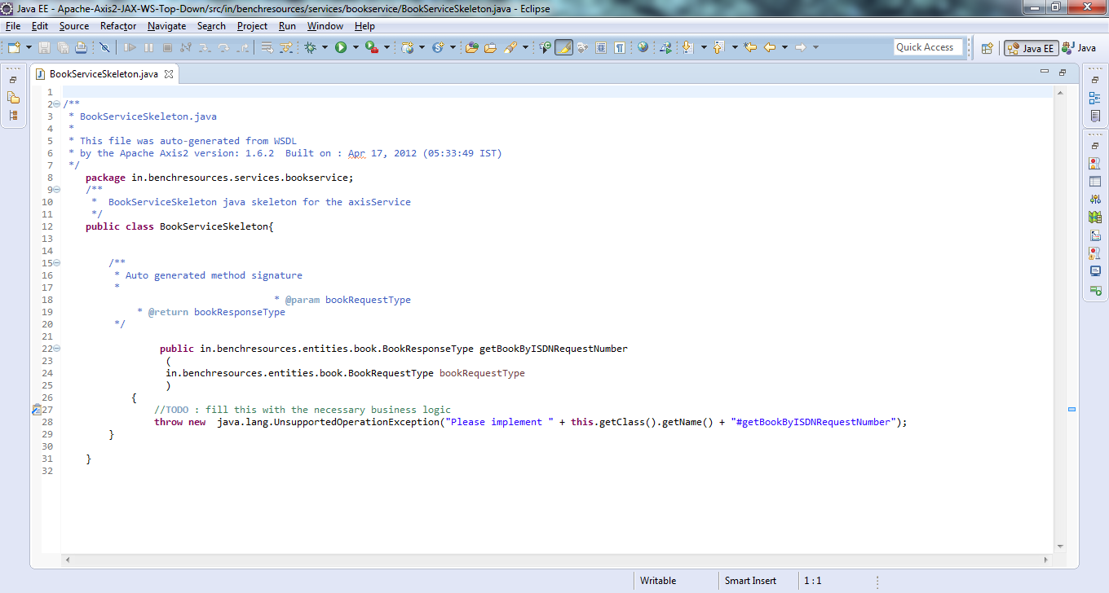Image resolution: width=1109 pixels, height=593 pixels.
Task: Click the New Dynamic Web Project icon
Action: tap(407, 47)
